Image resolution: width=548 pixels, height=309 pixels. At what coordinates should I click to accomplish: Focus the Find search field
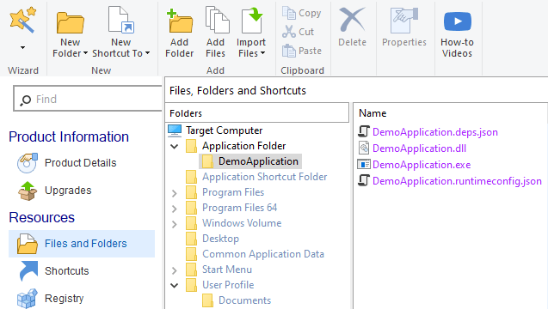click(88, 99)
